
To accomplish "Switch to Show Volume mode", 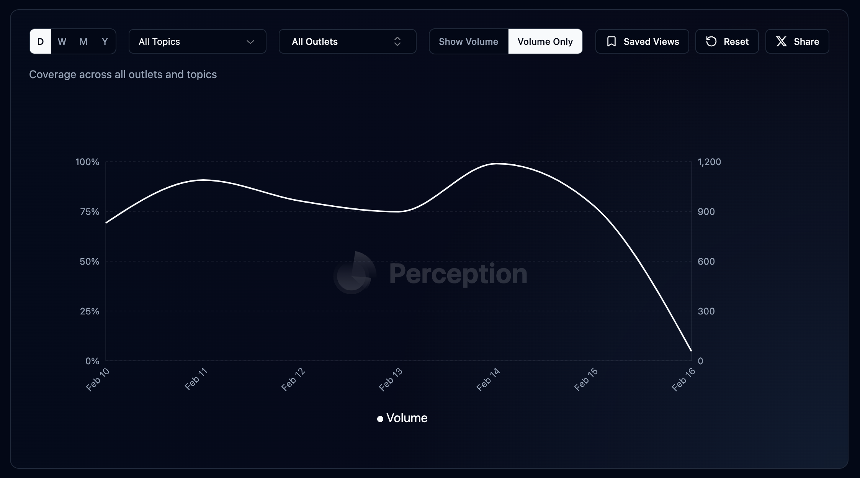I will pyautogui.click(x=468, y=41).
